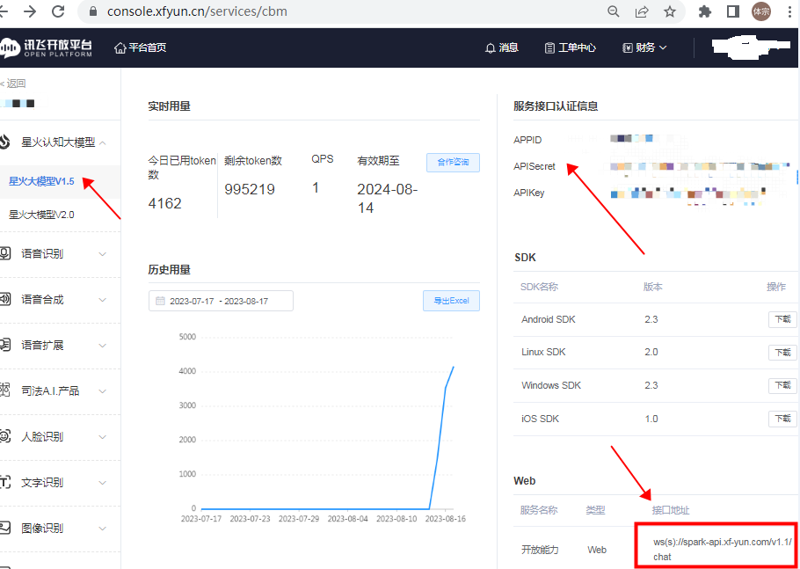
Task: Click 导出Excel export button
Action: (451, 301)
